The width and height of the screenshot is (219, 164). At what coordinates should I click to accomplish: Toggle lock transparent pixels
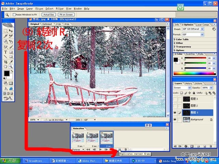coord(181,93)
